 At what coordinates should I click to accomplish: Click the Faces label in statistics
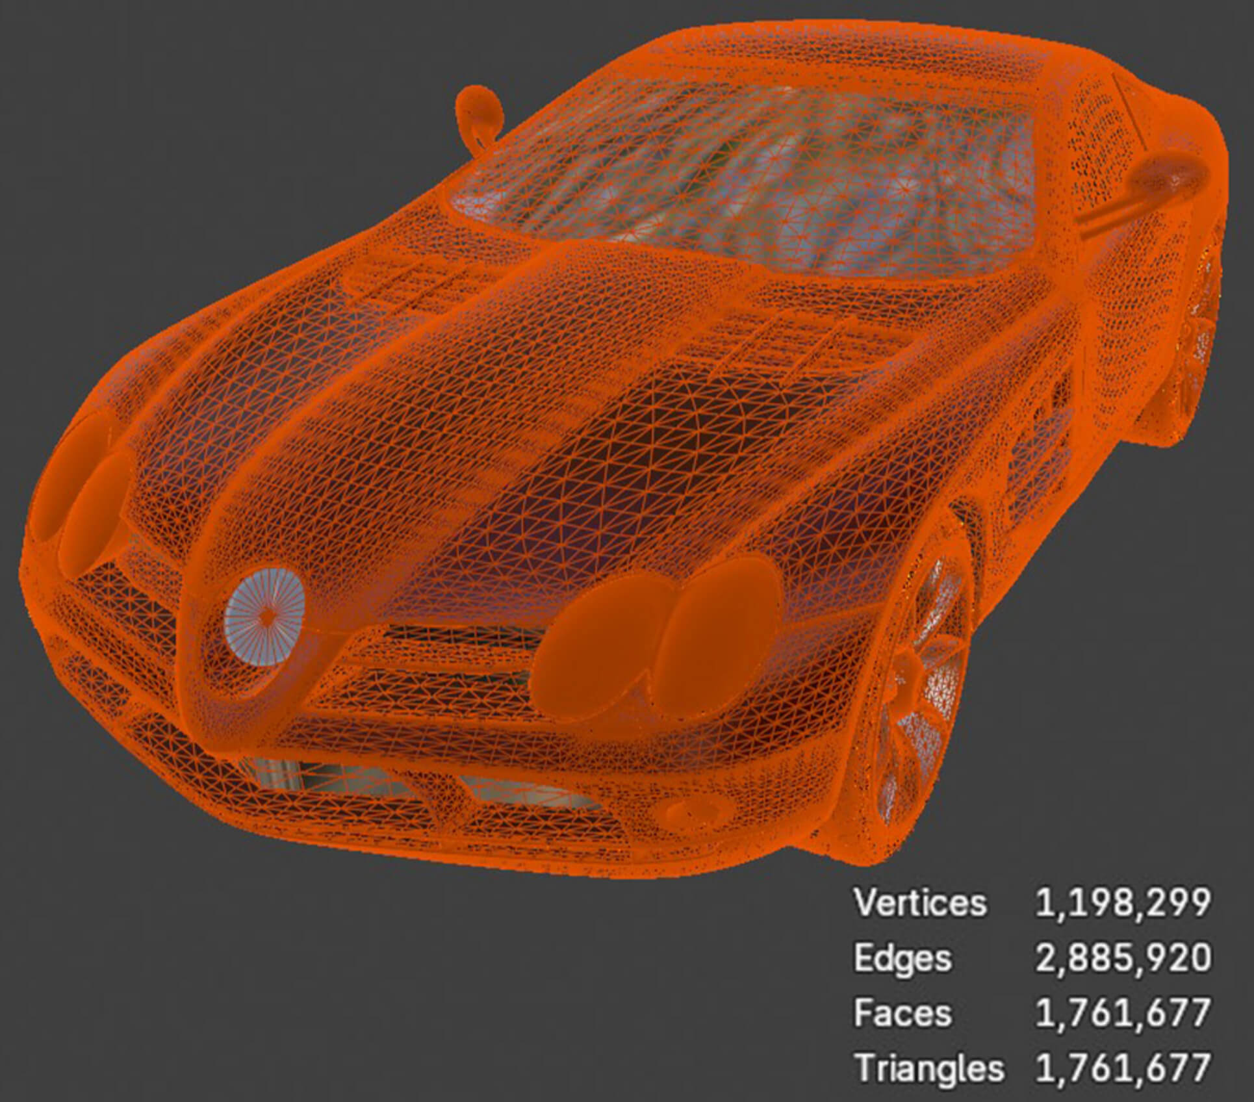(x=902, y=1013)
